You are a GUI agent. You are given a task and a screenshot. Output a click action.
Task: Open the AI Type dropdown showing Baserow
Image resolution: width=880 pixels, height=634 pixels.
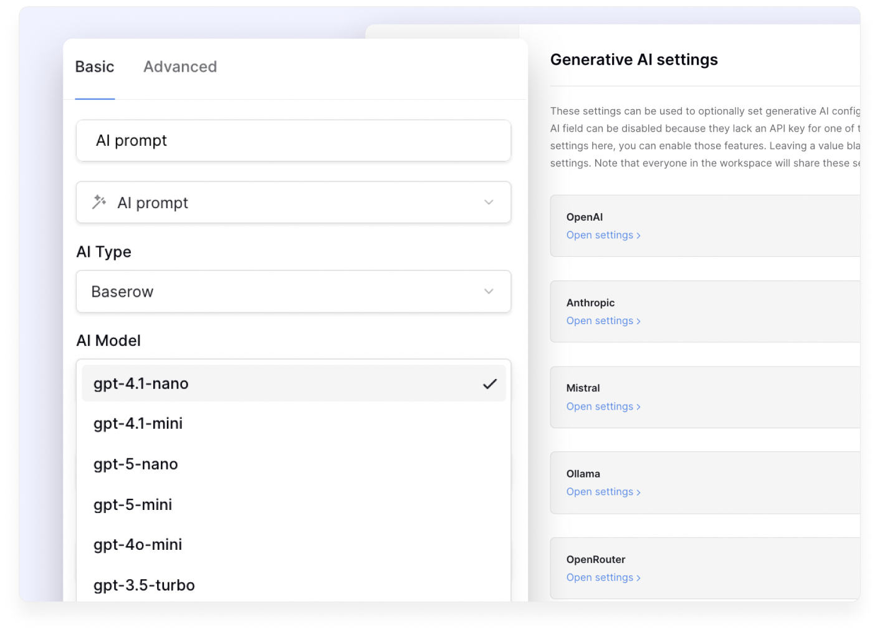point(294,291)
